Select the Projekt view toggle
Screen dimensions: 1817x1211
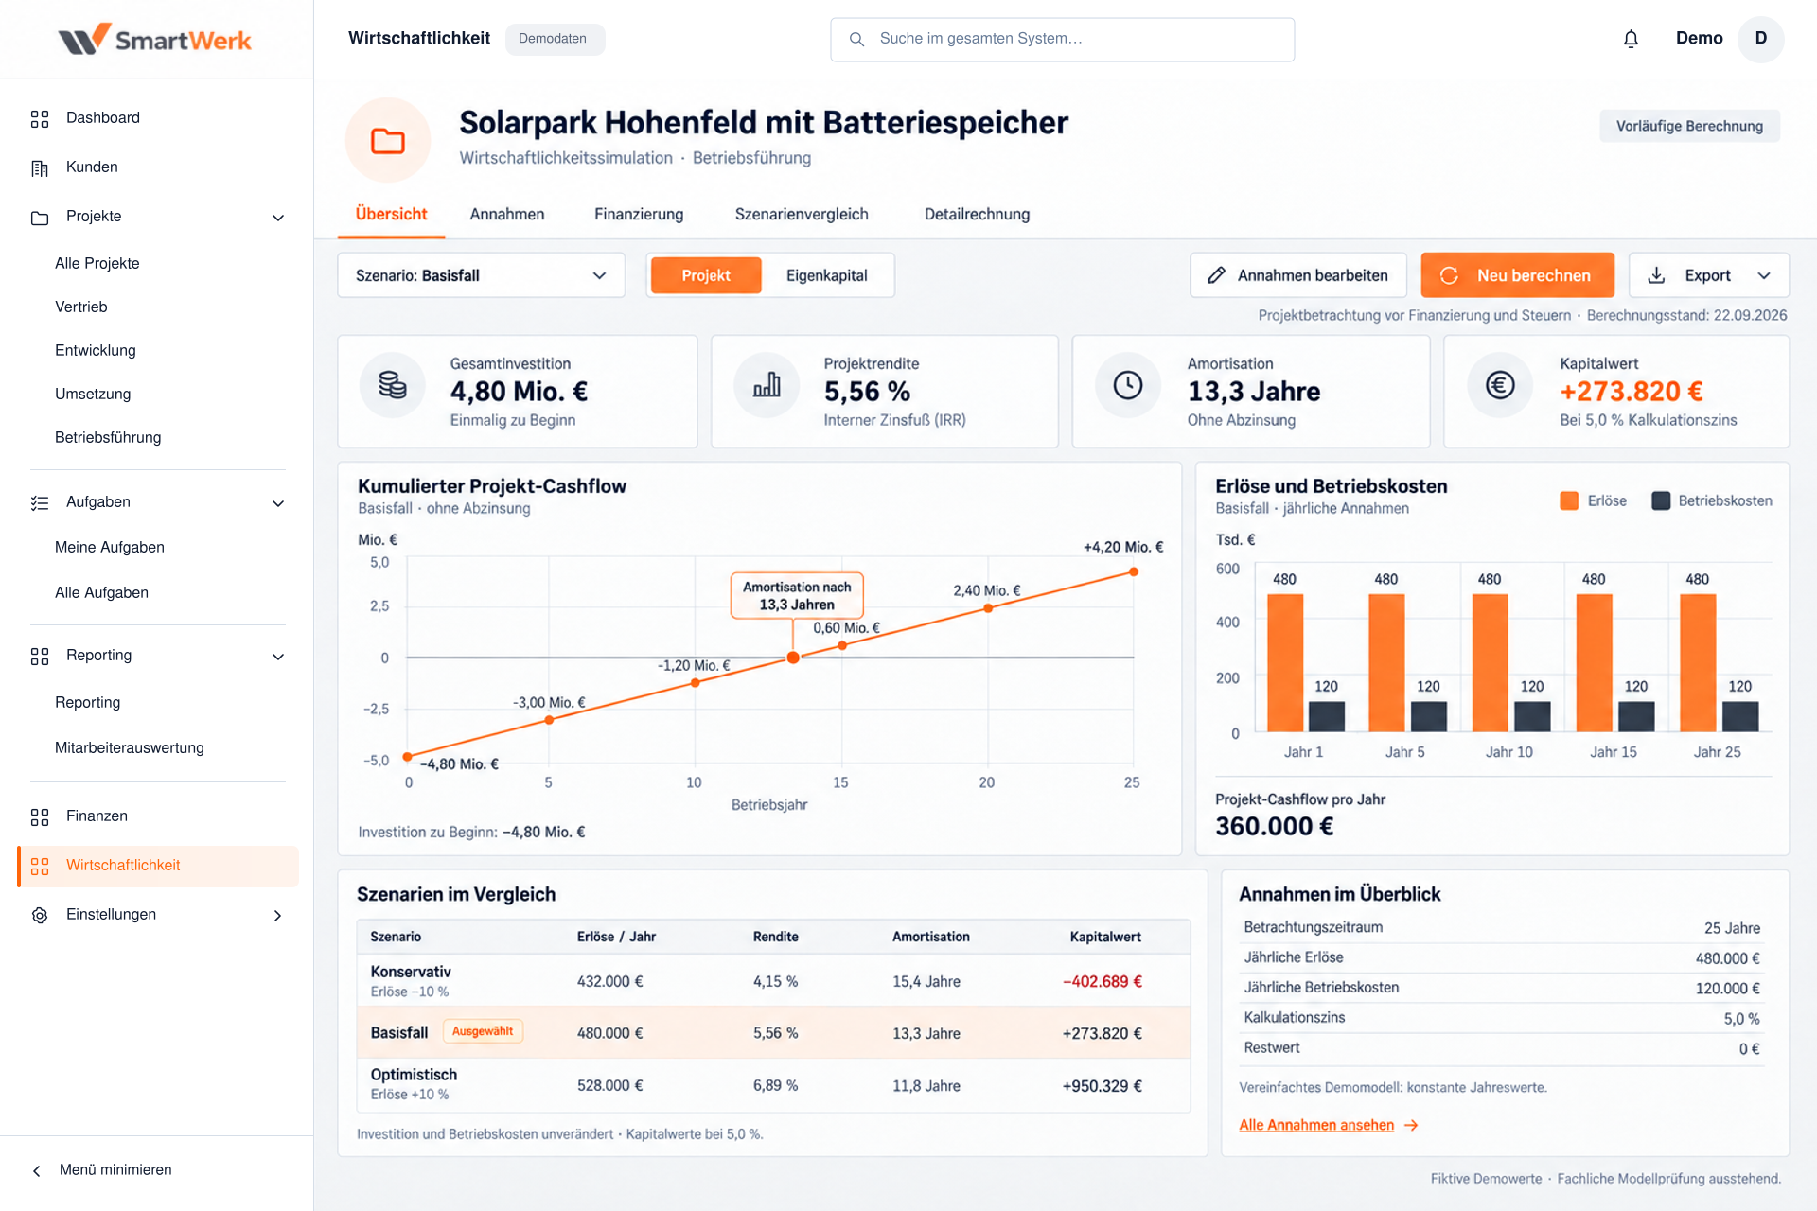706,275
